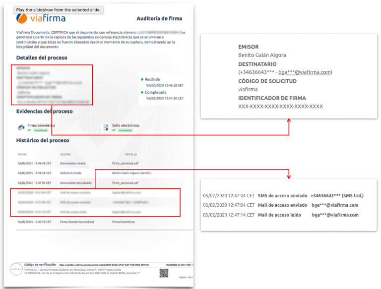The height and width of the screenshot is (289, 381).
Task: Click firma_persona2.pdf in the Documento actualizado row
Action: tap(125, 183)
